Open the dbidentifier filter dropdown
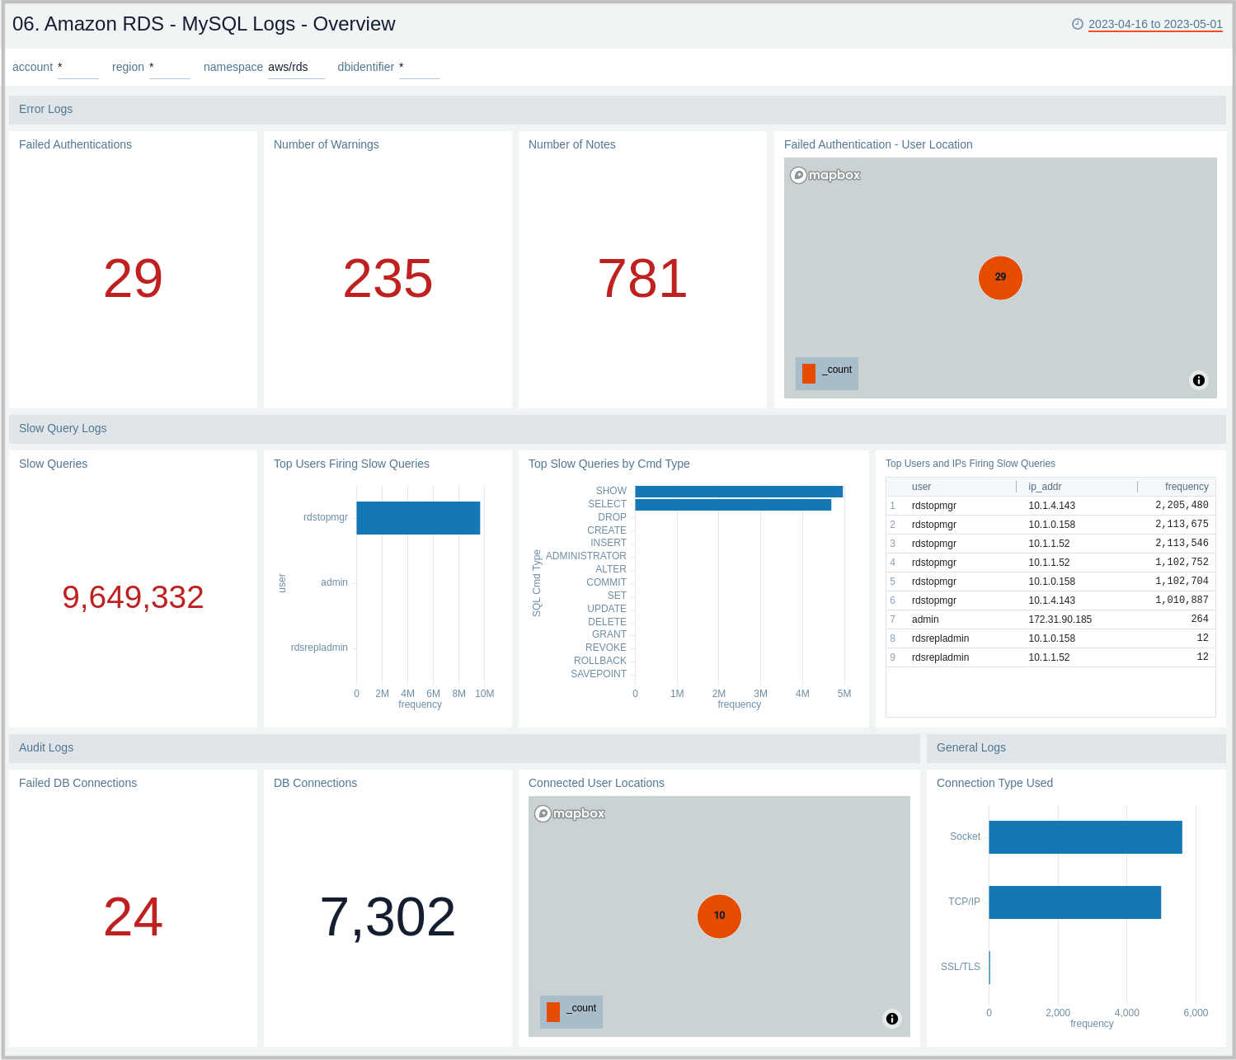 [419, 67]
